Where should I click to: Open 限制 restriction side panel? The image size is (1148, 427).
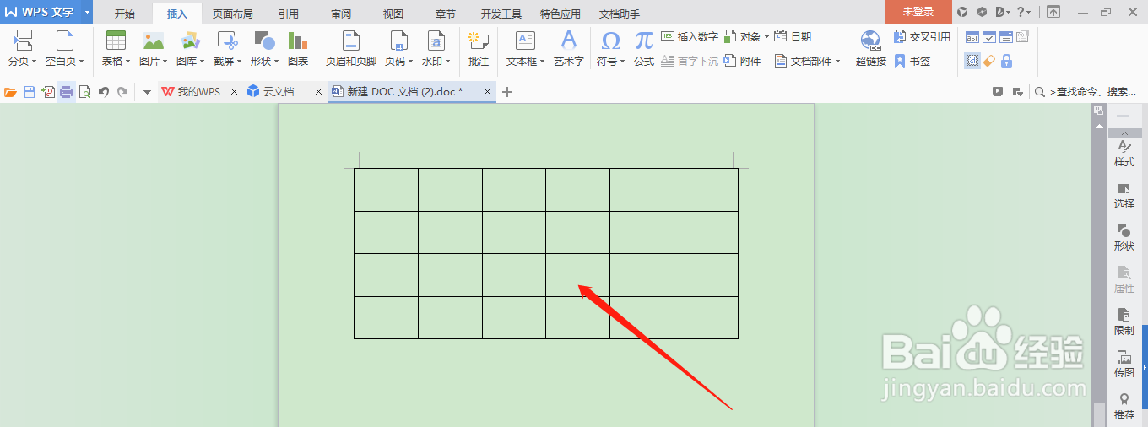tap(1124, 322)
